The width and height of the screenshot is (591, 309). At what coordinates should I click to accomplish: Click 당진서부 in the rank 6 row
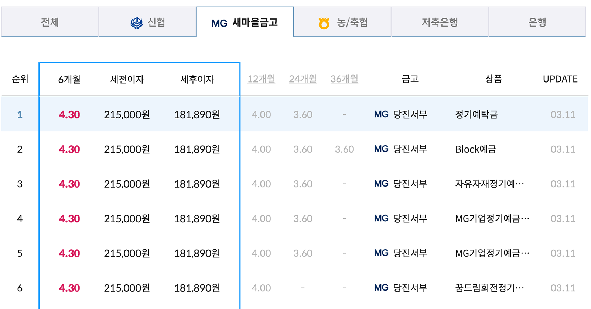(410, 288)
